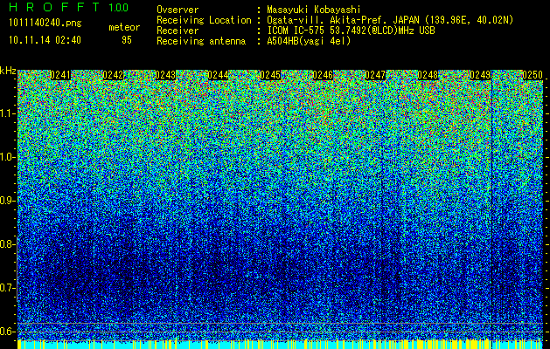Click the 1.0 frequency axis label
The image size is (550, 349).
7,157
